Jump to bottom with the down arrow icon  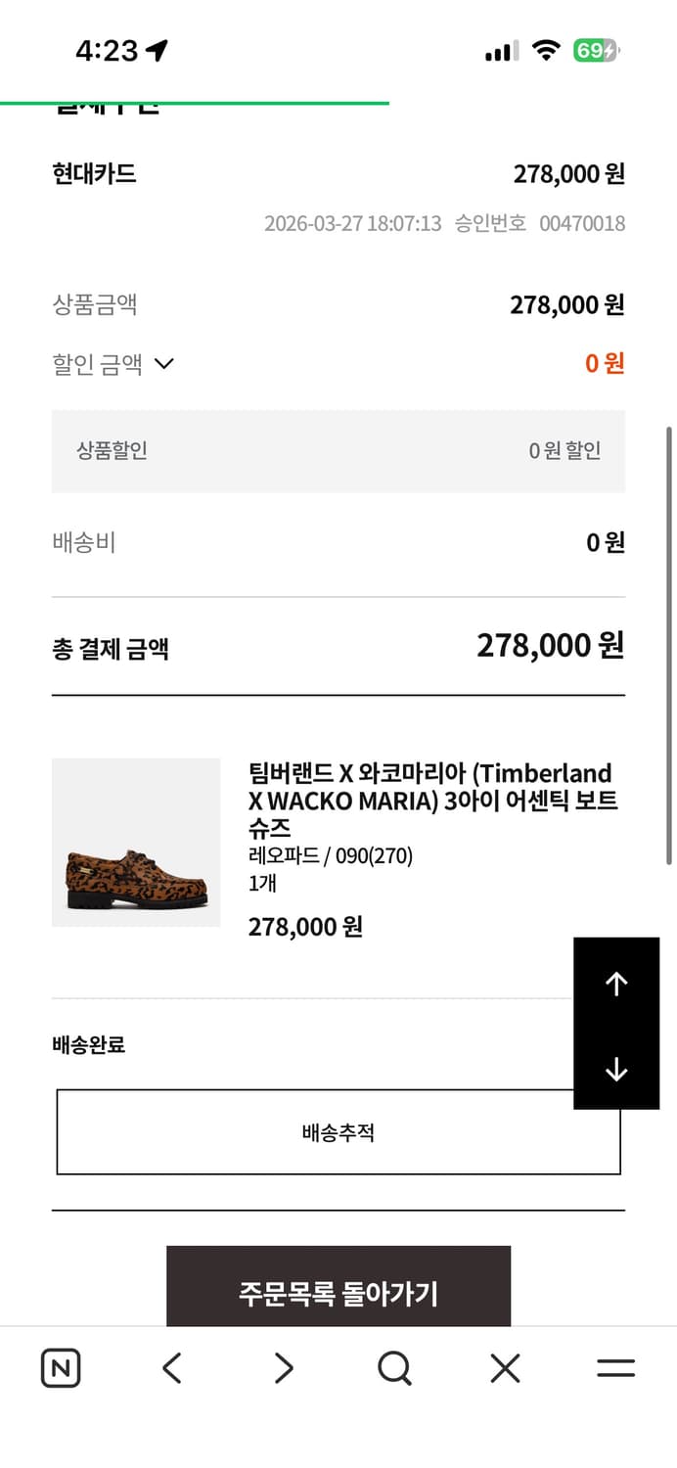pos(616,1070)
